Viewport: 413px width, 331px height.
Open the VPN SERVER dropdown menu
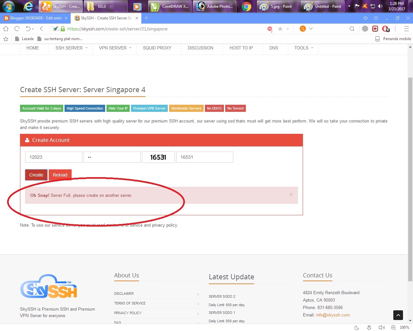pos(112,48)
